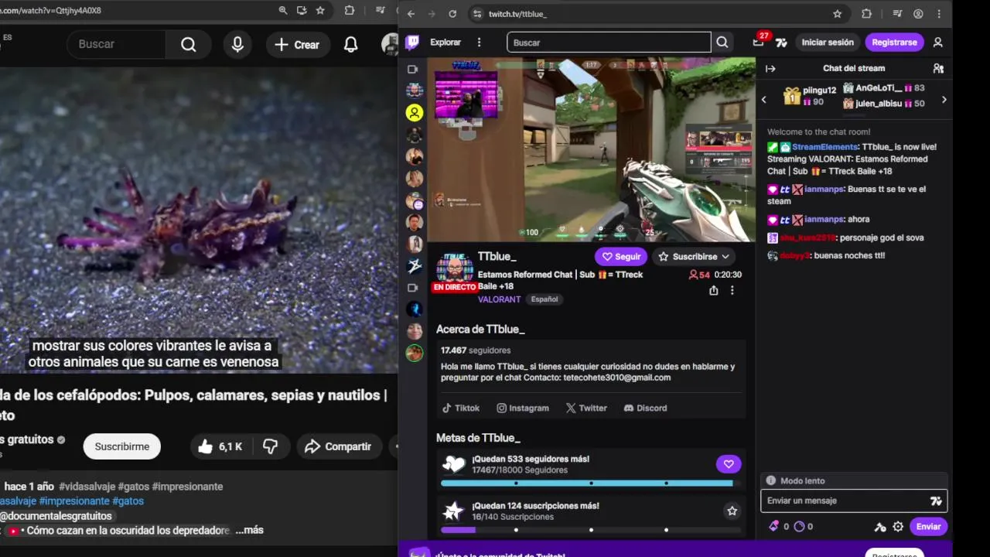Click Suscribirme on the YouTube video

[122, 446]
